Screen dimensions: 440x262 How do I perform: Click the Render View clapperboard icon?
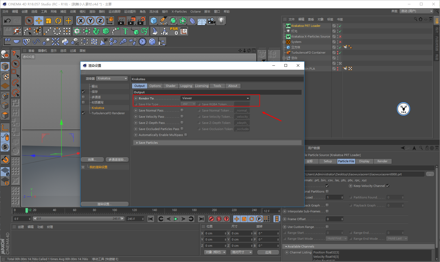coord(122,21)
